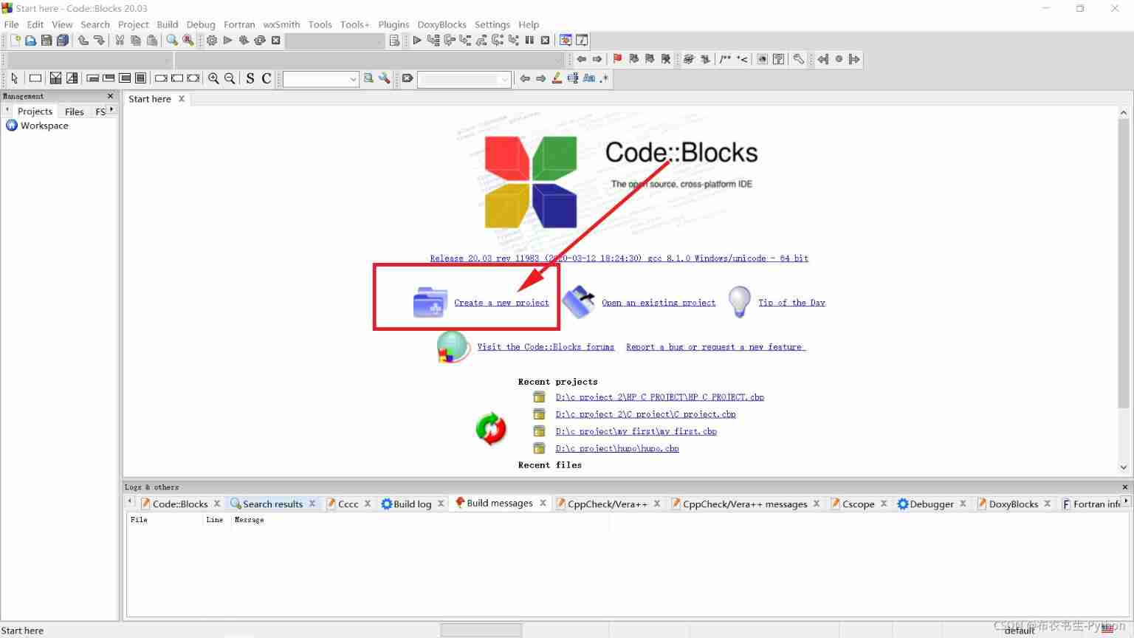Click Report a bug or request feature link
1134x638 pixels.
click(715, 347)
